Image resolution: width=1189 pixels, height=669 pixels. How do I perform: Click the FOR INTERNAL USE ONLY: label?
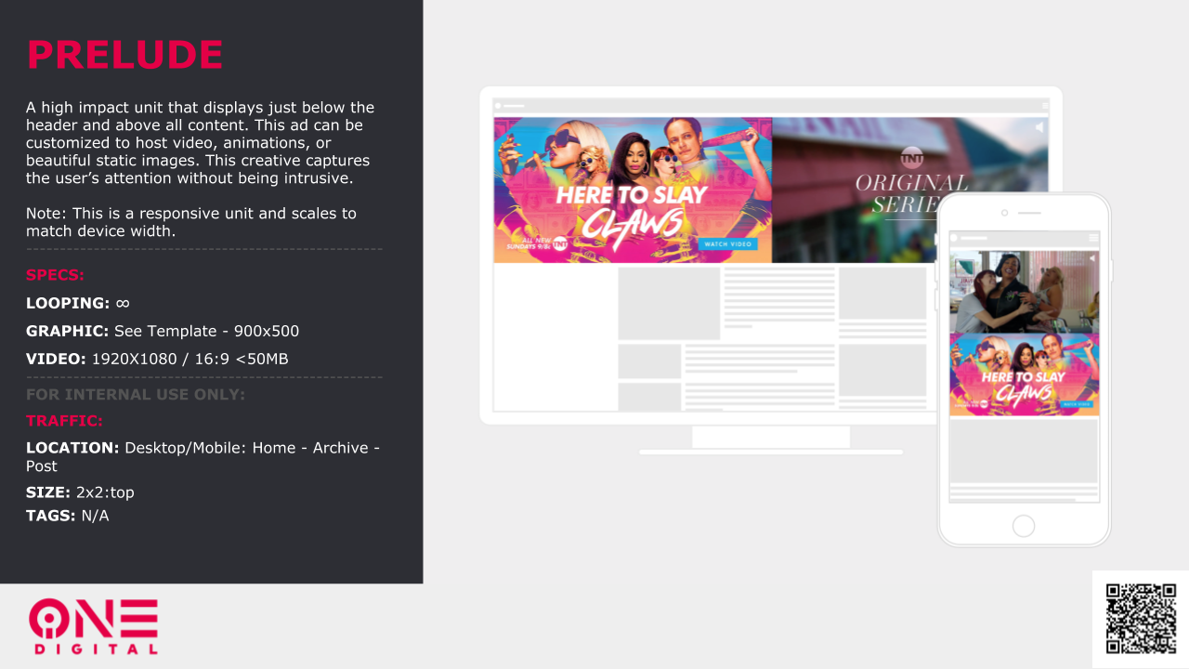pos(136,394)
